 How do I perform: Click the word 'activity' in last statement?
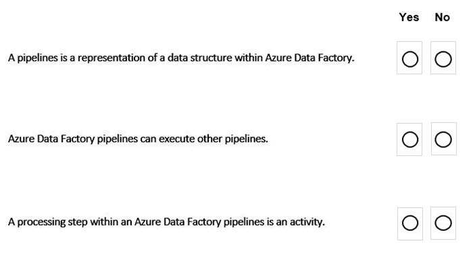coord(306,222)
